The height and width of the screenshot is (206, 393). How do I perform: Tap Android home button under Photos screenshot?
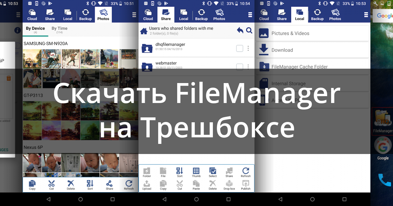pos(81,199)
